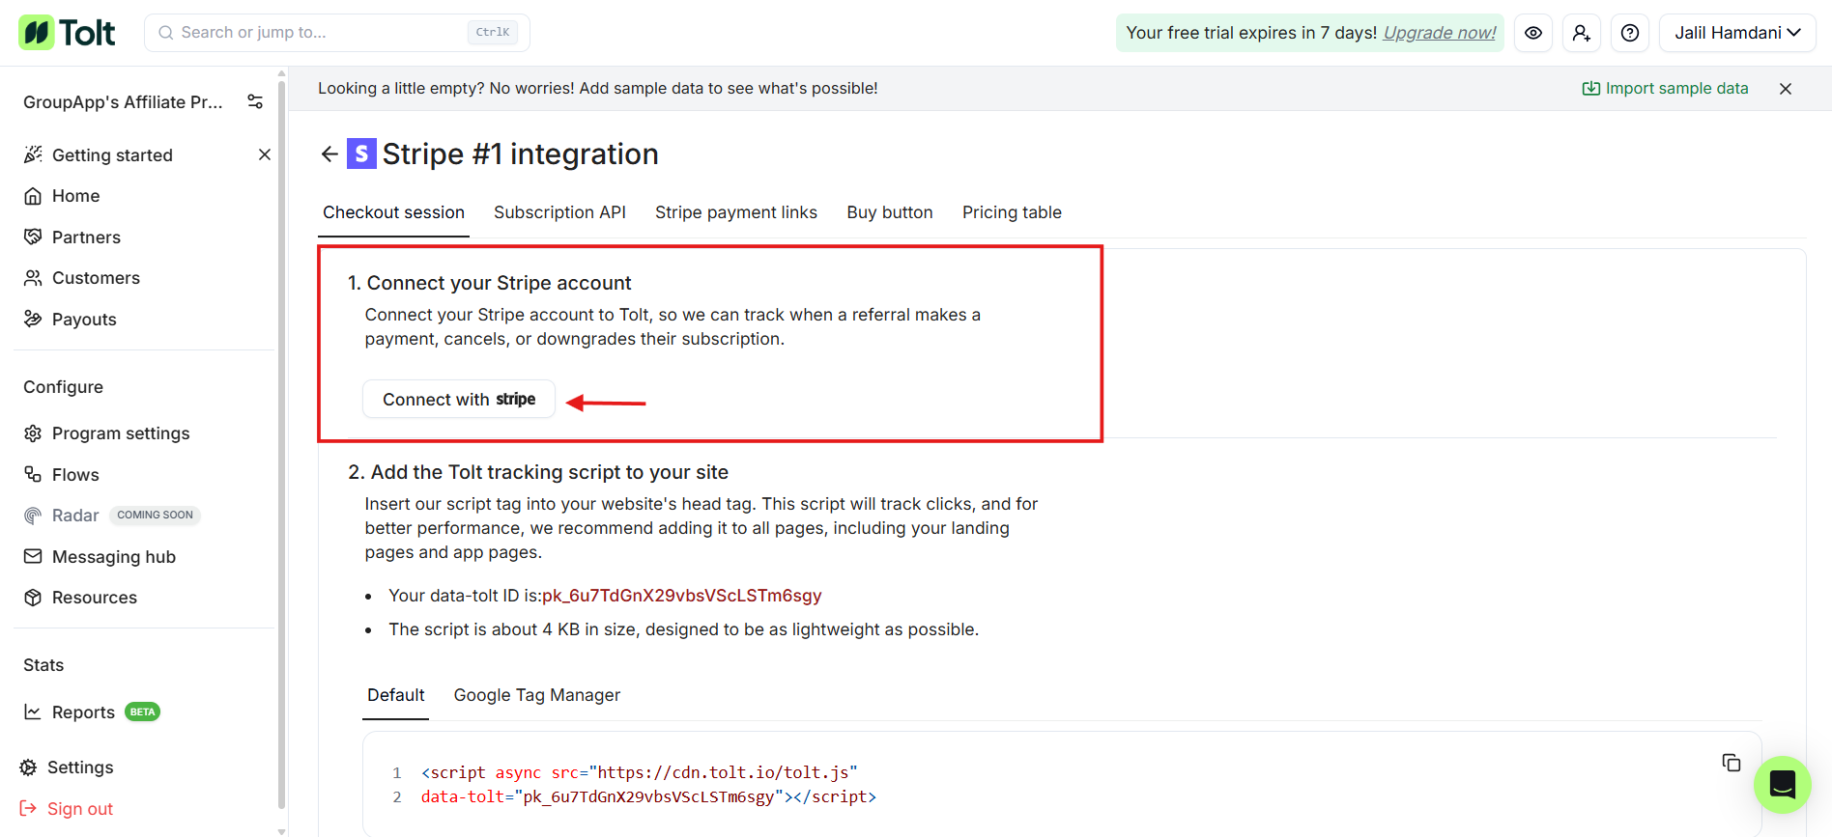
Task: Expand the Jalil Hamdani account dropdown
Action: coord(1737,33)
